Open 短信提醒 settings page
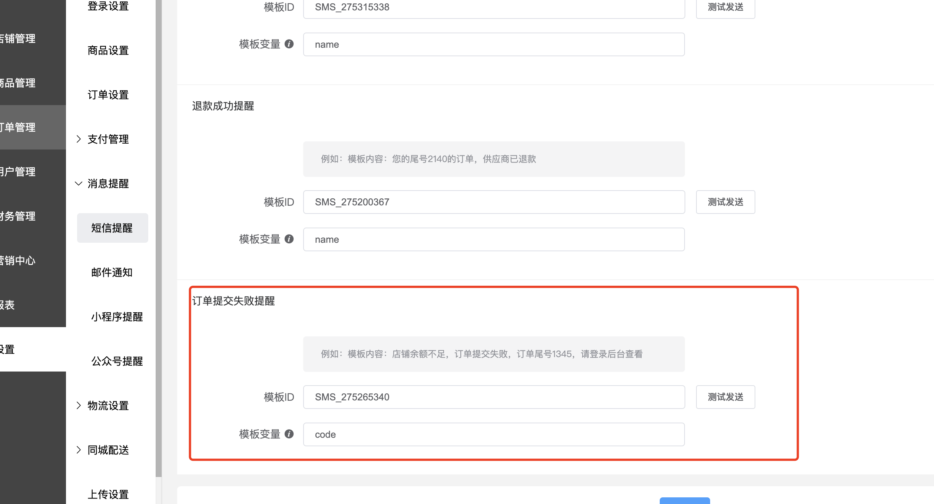Screen dimensions: 934x504 (112, 228)
